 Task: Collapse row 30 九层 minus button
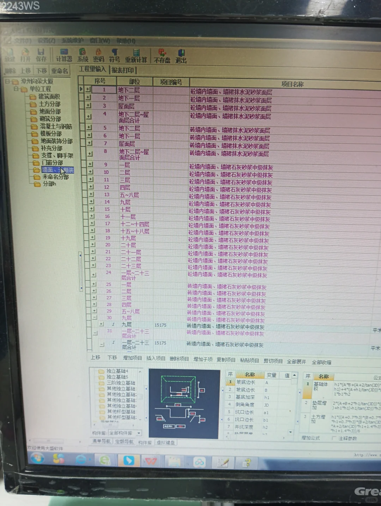(95, 317)
